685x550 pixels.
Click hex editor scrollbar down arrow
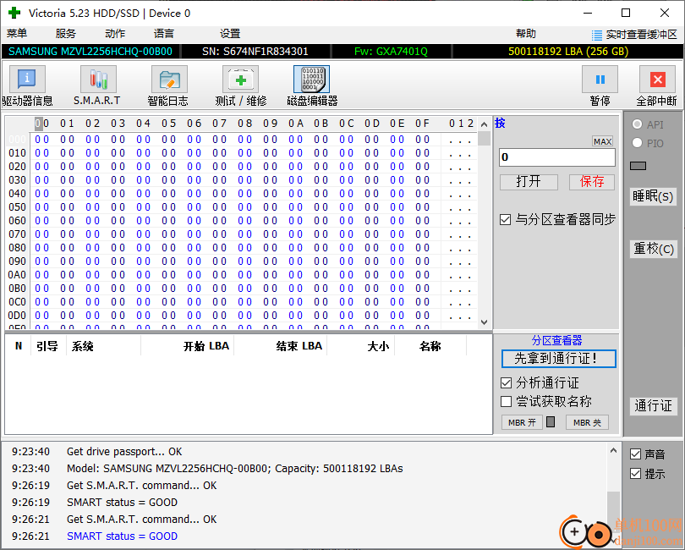coord(484,322)
